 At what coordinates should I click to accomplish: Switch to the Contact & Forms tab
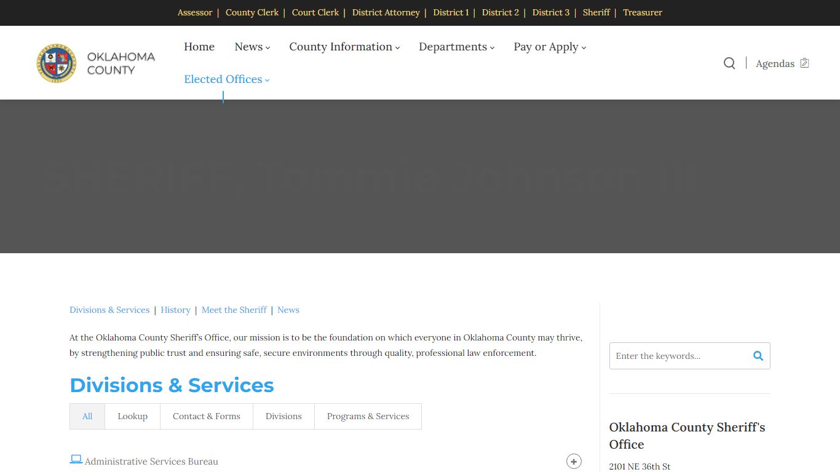207,416
